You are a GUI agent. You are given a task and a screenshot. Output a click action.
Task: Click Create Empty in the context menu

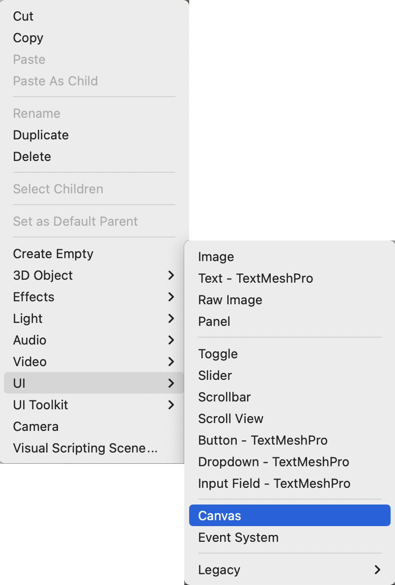(53, 254)
